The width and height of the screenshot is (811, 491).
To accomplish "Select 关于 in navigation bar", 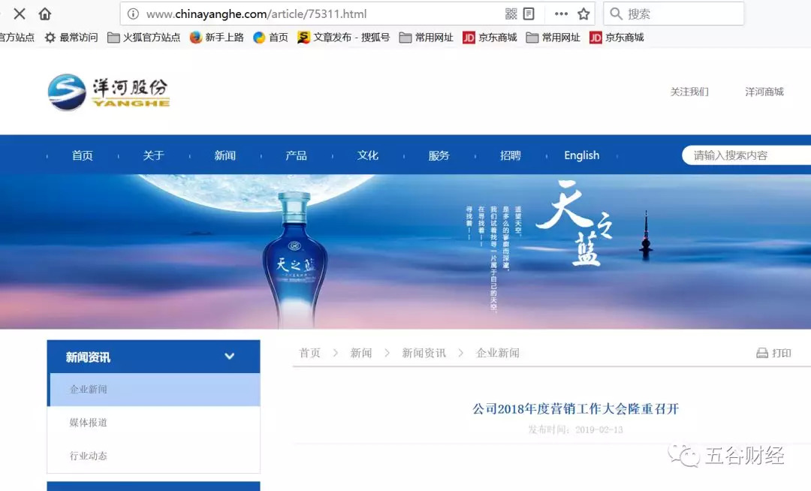I will click(x=154, y=155).
